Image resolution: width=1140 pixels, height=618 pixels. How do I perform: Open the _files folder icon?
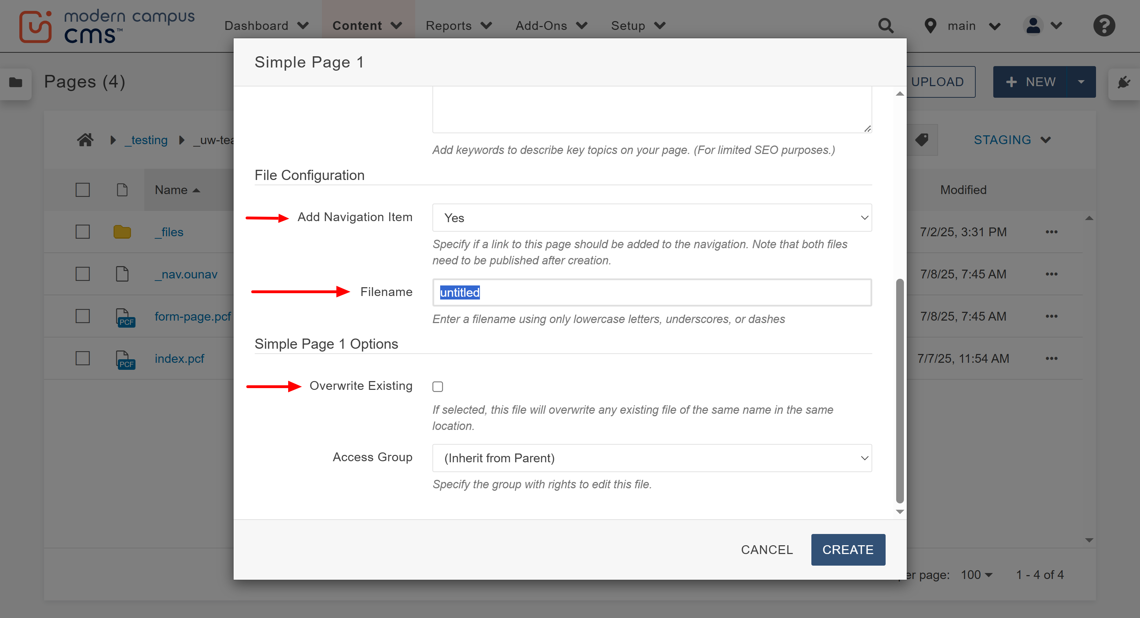(x=122, y=231)
